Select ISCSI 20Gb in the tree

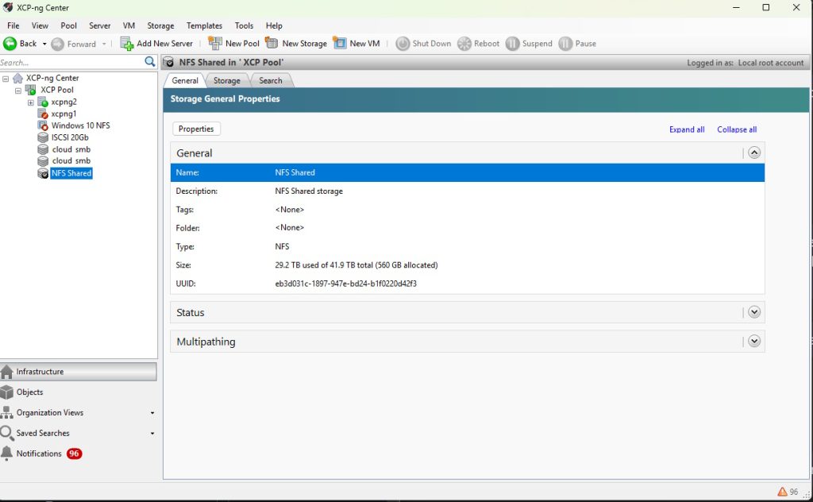point(70,137)
